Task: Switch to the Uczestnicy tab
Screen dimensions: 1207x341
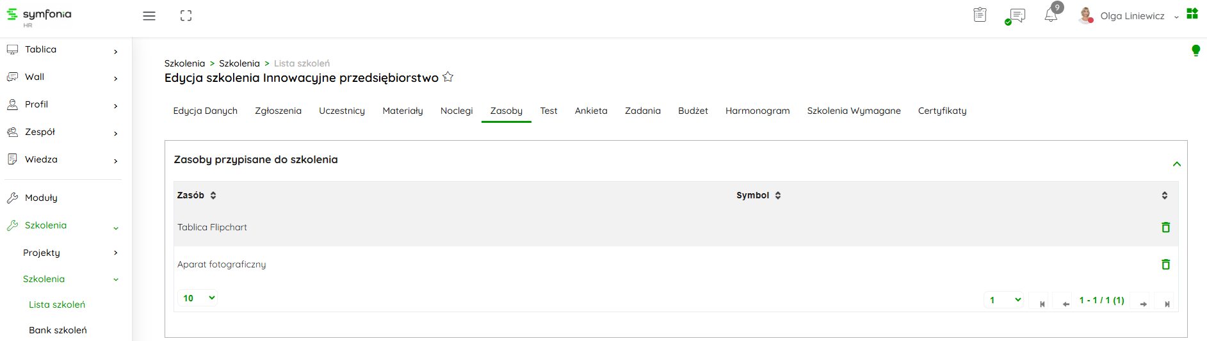Action: (342, 111)
